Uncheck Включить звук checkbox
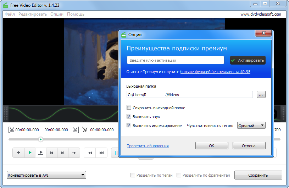289x188 pixels. pyautogui.click(x=129, y=116)
